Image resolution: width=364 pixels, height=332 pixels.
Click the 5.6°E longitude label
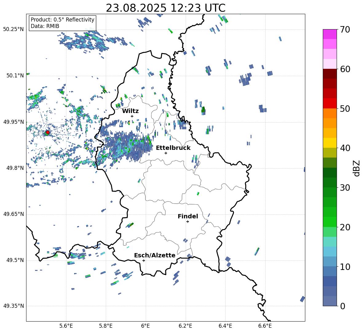point(66,326)
